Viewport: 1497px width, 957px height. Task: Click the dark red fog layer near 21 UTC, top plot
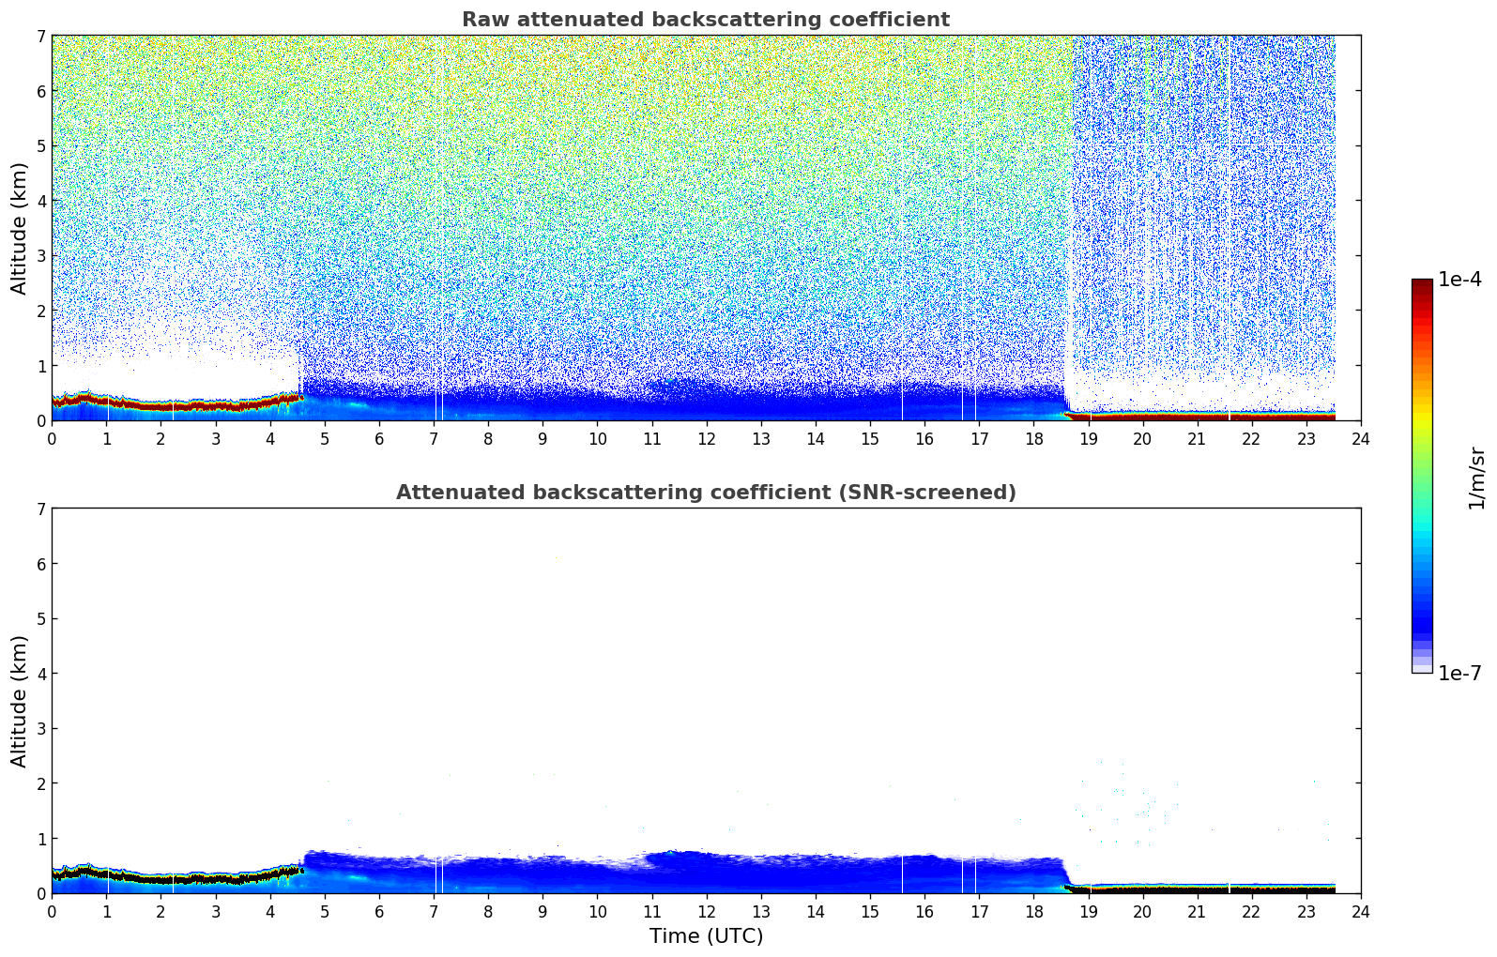(1197, 417)
